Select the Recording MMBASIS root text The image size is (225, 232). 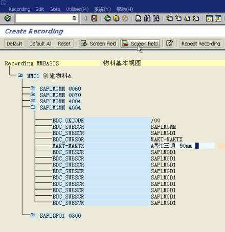point(32,63)
